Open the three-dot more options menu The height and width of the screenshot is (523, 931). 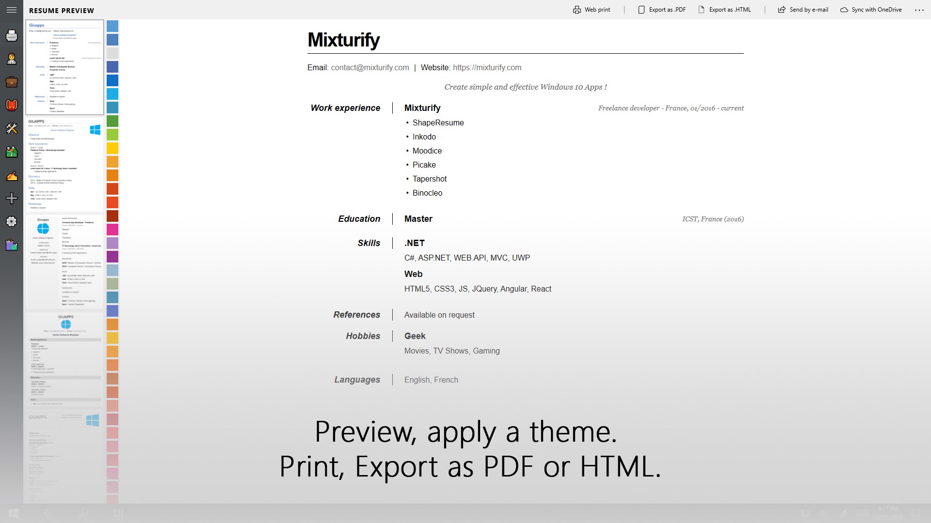pos(919,10)
